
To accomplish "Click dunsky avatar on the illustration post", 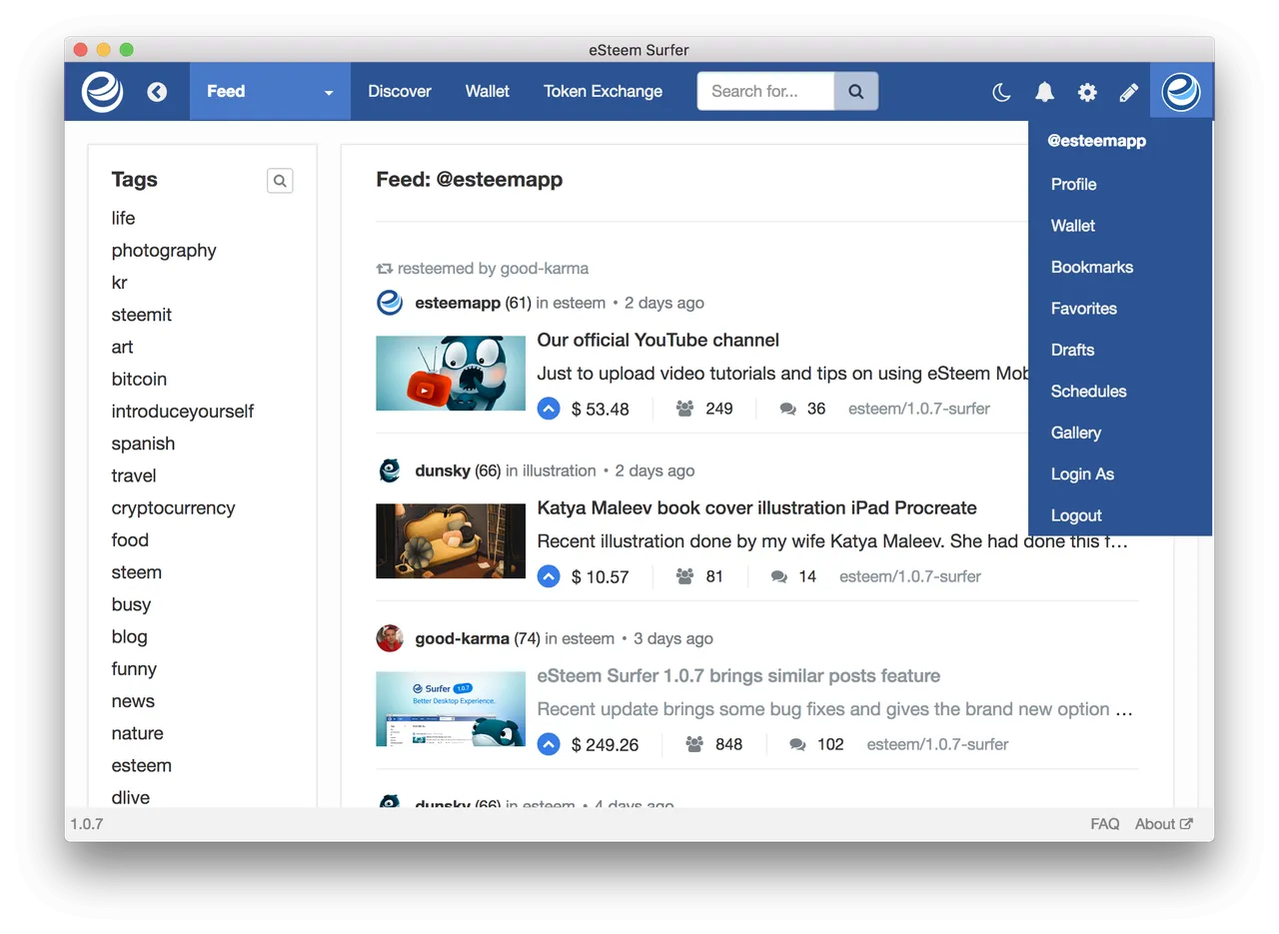I will pyautogui.click(x=390, y=469).
